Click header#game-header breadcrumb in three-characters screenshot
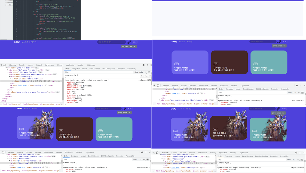This screenshot has width=306, height=173. (183, 171)
